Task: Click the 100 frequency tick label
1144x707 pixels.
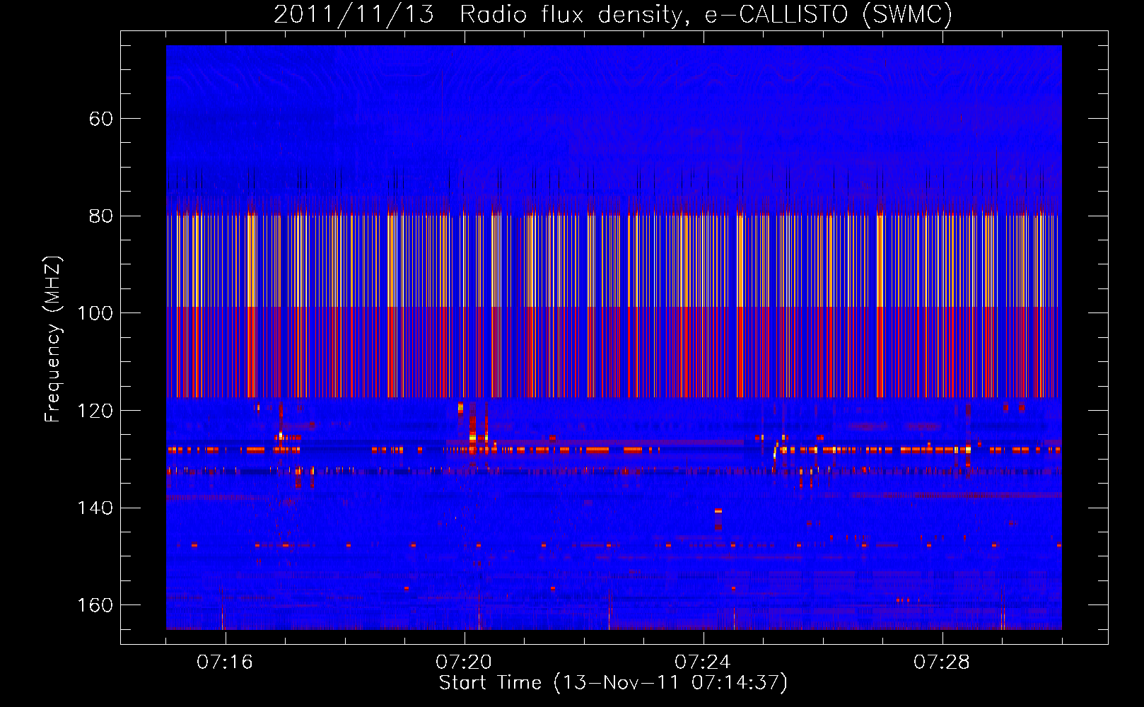Action: click(95, 313)
